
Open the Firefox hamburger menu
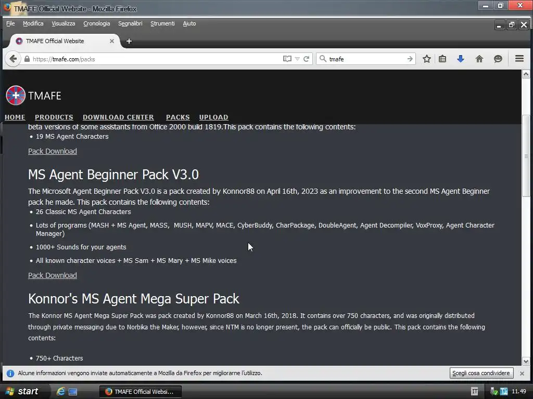point(519,59)
